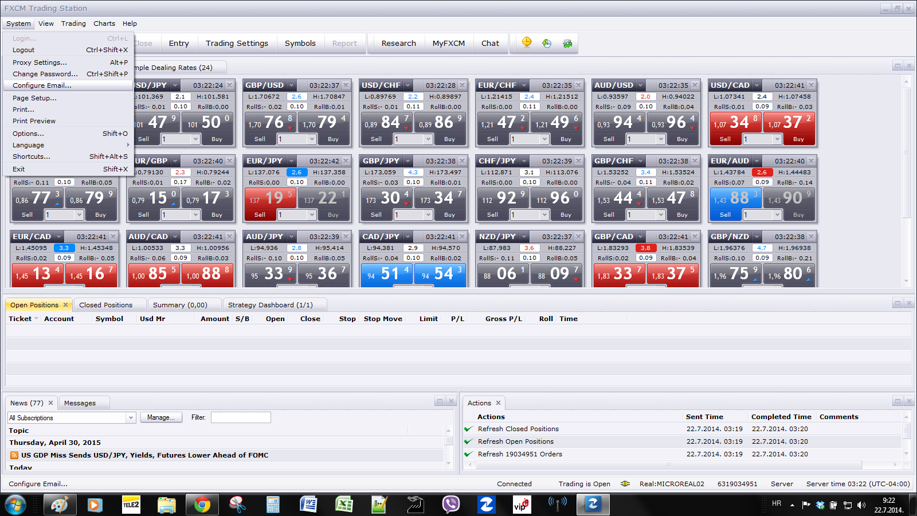Click the Filter input field in News
The image size is (917, 516).
click(x=241, y=417)
